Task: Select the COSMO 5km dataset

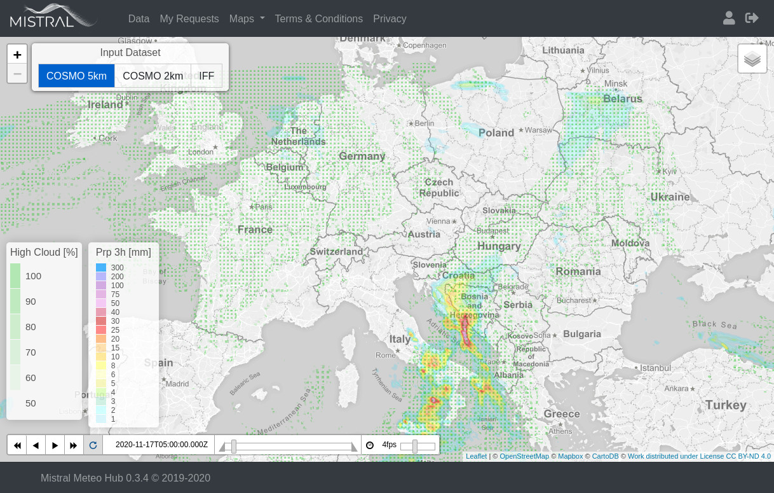Action: [76, 76]
